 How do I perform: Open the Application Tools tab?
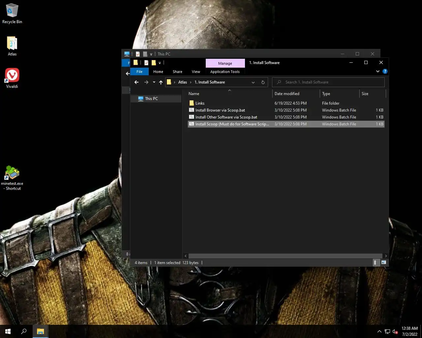click(225, 72)
